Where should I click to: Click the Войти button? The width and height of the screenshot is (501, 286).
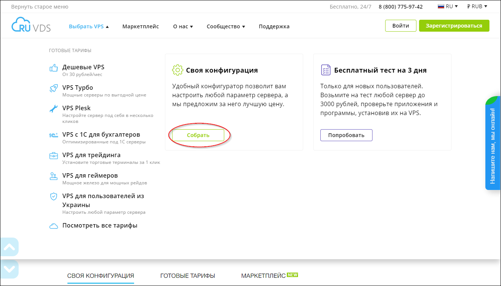401,26
